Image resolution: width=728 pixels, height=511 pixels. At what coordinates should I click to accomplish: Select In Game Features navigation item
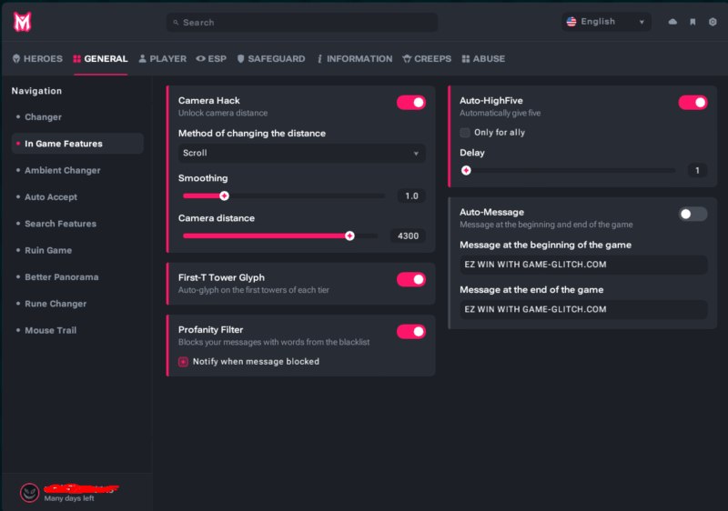pyautogui.click(x=77, y=144)
